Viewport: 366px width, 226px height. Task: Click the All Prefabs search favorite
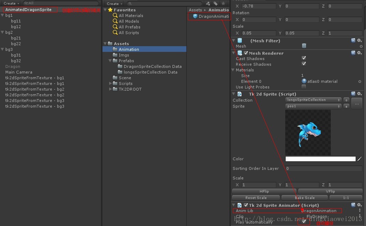pos(127,27)
